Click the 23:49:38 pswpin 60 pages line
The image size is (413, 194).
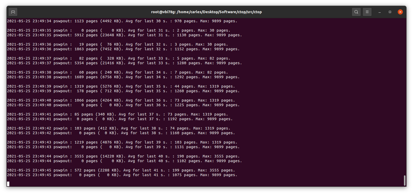click(117, 72)
